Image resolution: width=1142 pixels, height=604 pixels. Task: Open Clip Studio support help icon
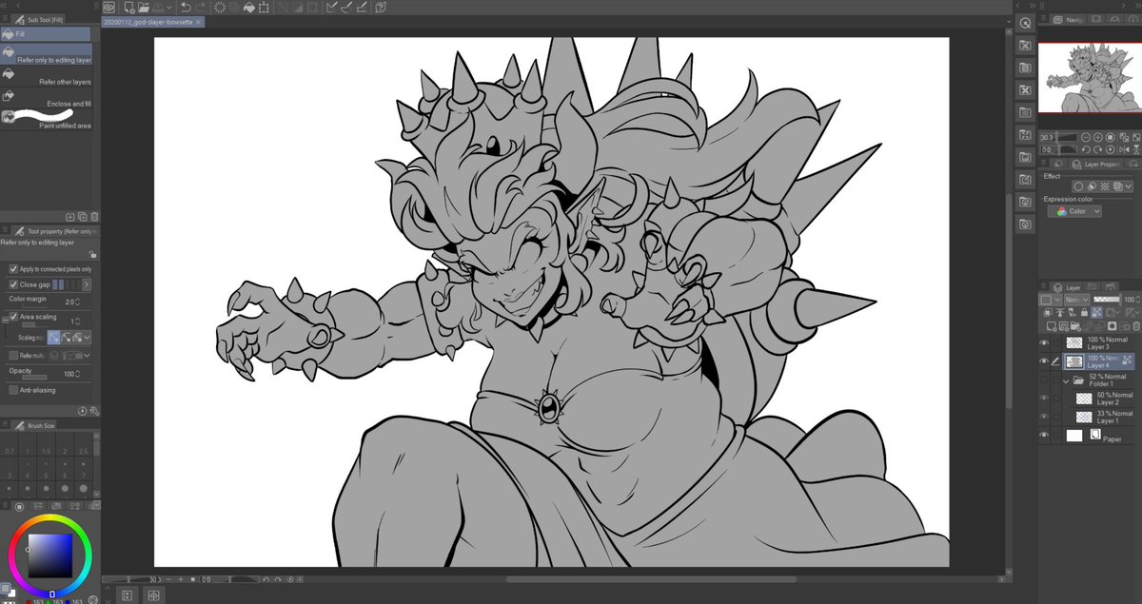coord(381,7)
